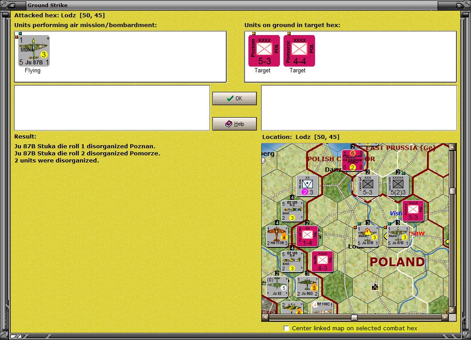This screenshot has width=471, height=340.
Task: Select the Pomorze 4-4 target unit
Action: 299,51
